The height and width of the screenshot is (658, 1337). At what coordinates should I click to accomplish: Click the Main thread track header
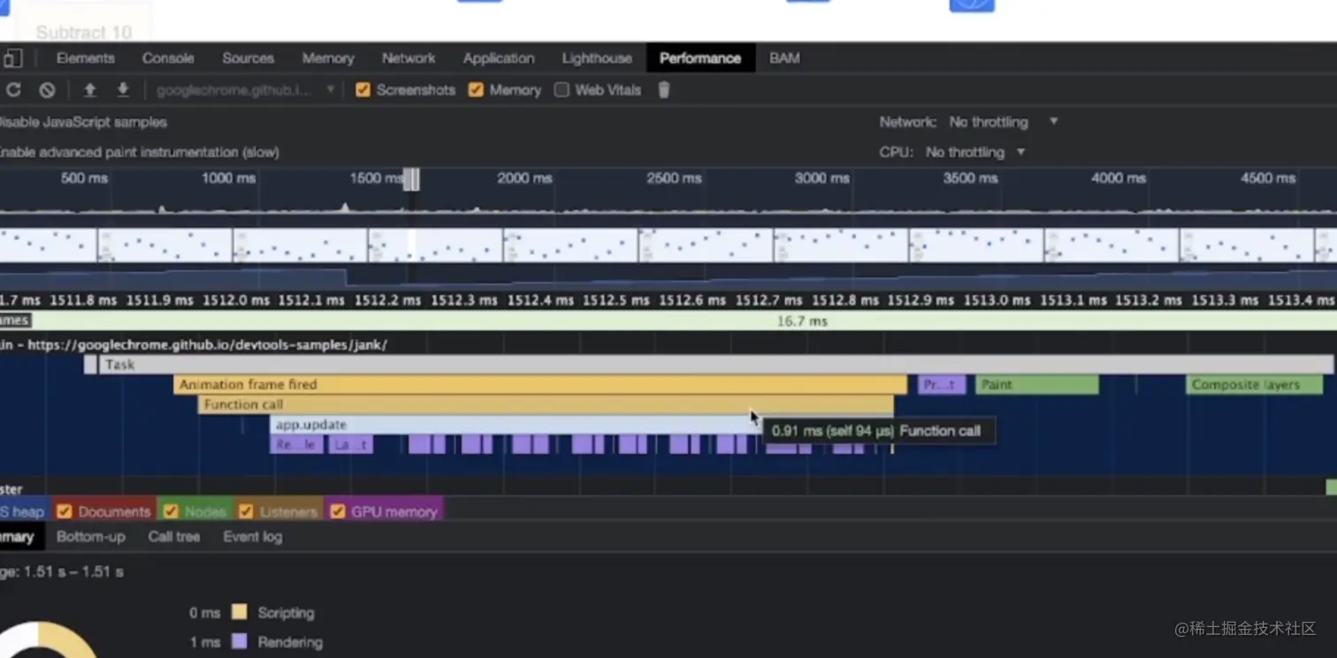[x=195, y=344]
